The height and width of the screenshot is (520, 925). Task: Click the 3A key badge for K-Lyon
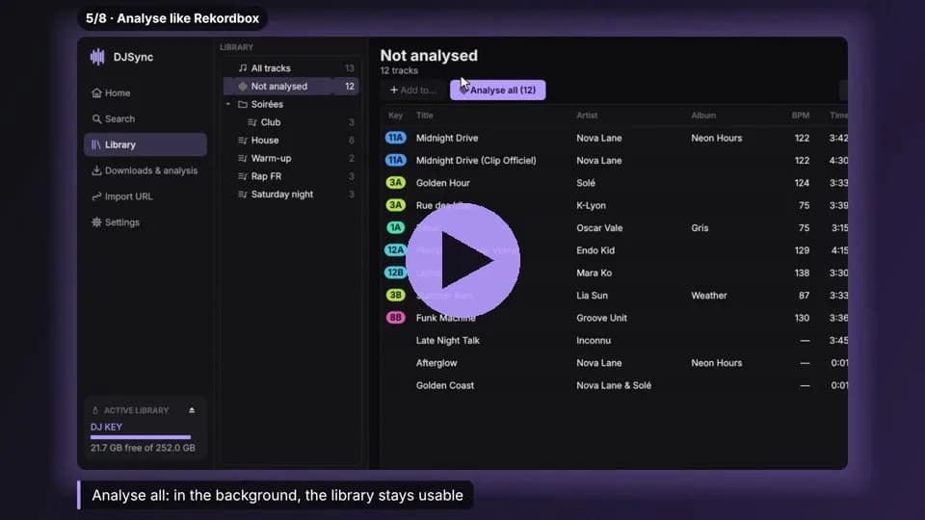395,205
